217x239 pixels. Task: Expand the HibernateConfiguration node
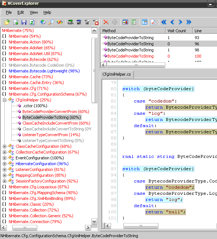pos(4,164)
